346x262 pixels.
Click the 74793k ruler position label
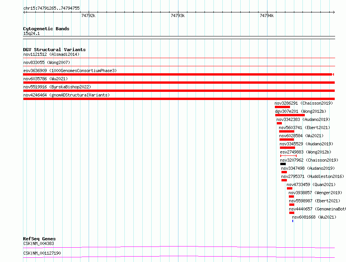(x=178, y=16)
